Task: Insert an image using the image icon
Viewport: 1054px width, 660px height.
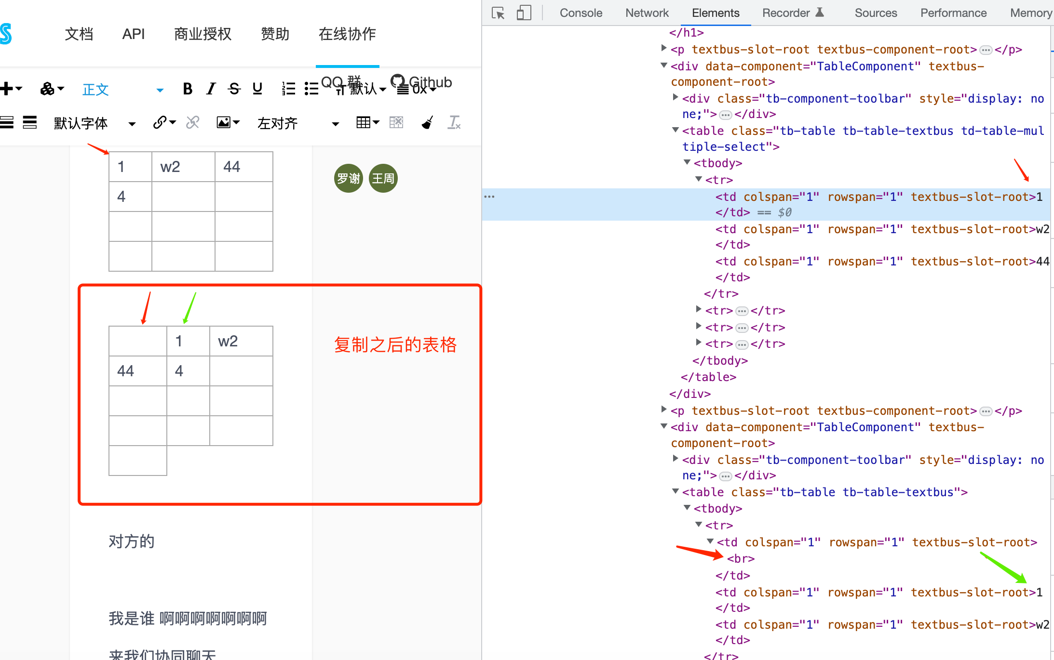Action: [224, 122]
